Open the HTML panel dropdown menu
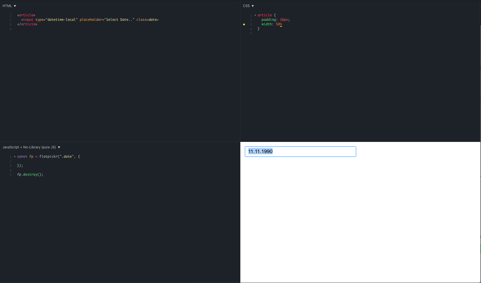The image size is (481, 283). point(14,6)
